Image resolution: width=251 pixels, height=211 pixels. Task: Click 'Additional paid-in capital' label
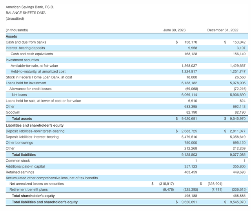pos(25,166)
